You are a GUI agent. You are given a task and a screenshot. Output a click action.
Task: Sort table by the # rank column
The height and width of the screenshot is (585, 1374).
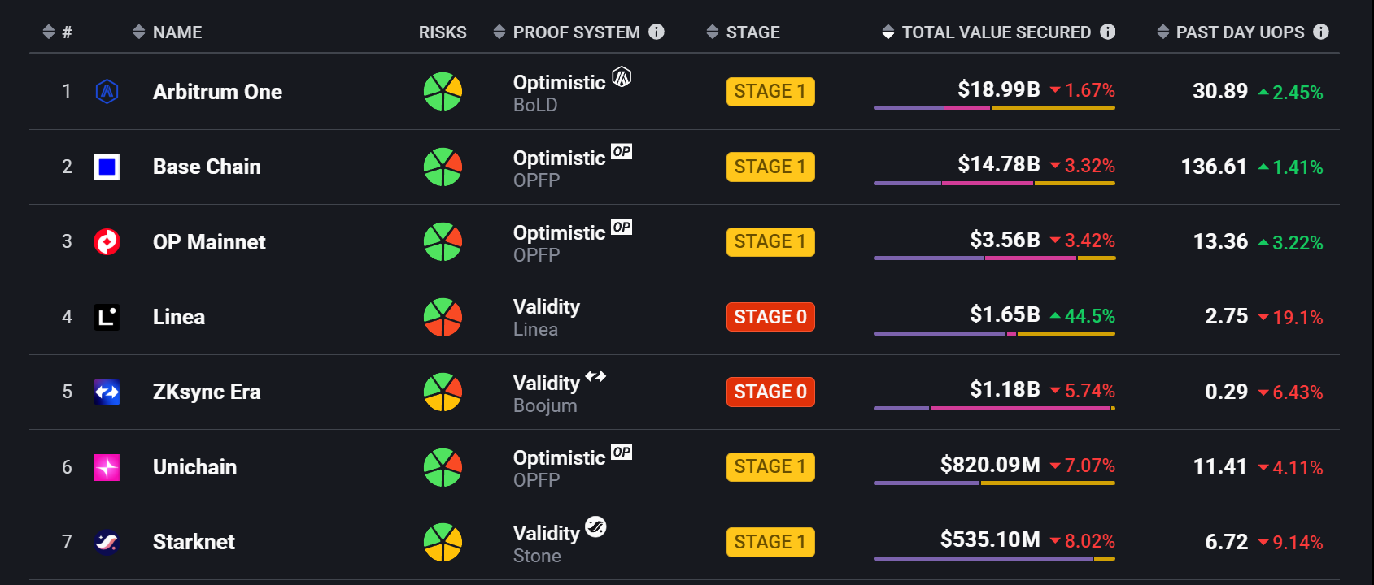pyautogui.click(x=57, y=32)
